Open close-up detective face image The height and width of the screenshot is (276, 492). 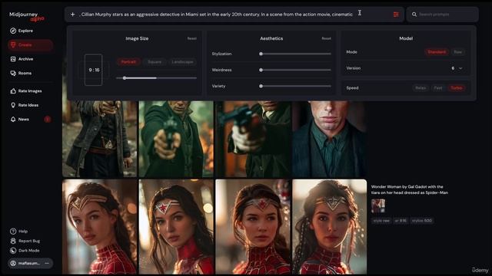(330, 139)
